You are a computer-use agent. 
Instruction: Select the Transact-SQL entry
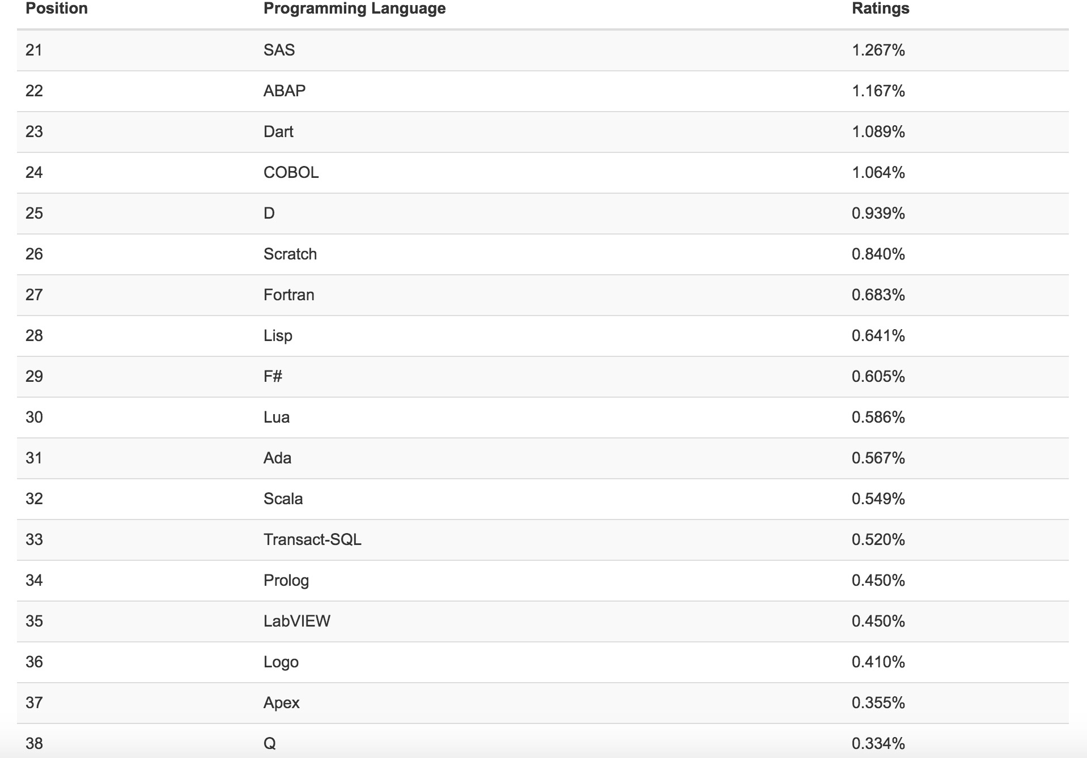(x=312, y=540)
